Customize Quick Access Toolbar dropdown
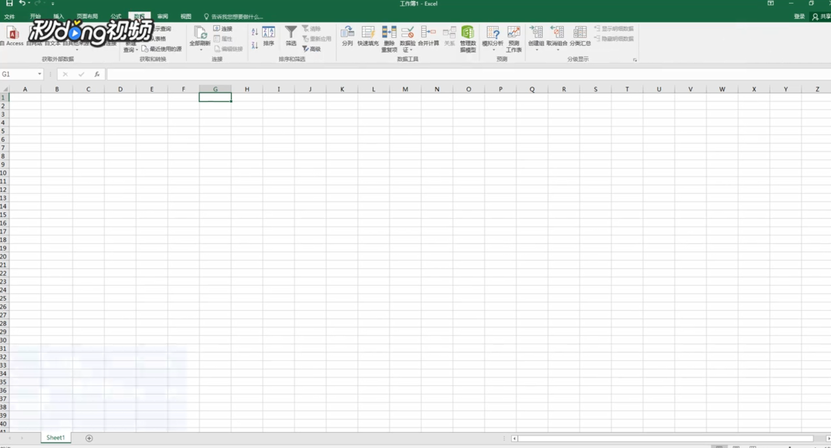This screenshot has height=448, width=831. pos(53,4)
